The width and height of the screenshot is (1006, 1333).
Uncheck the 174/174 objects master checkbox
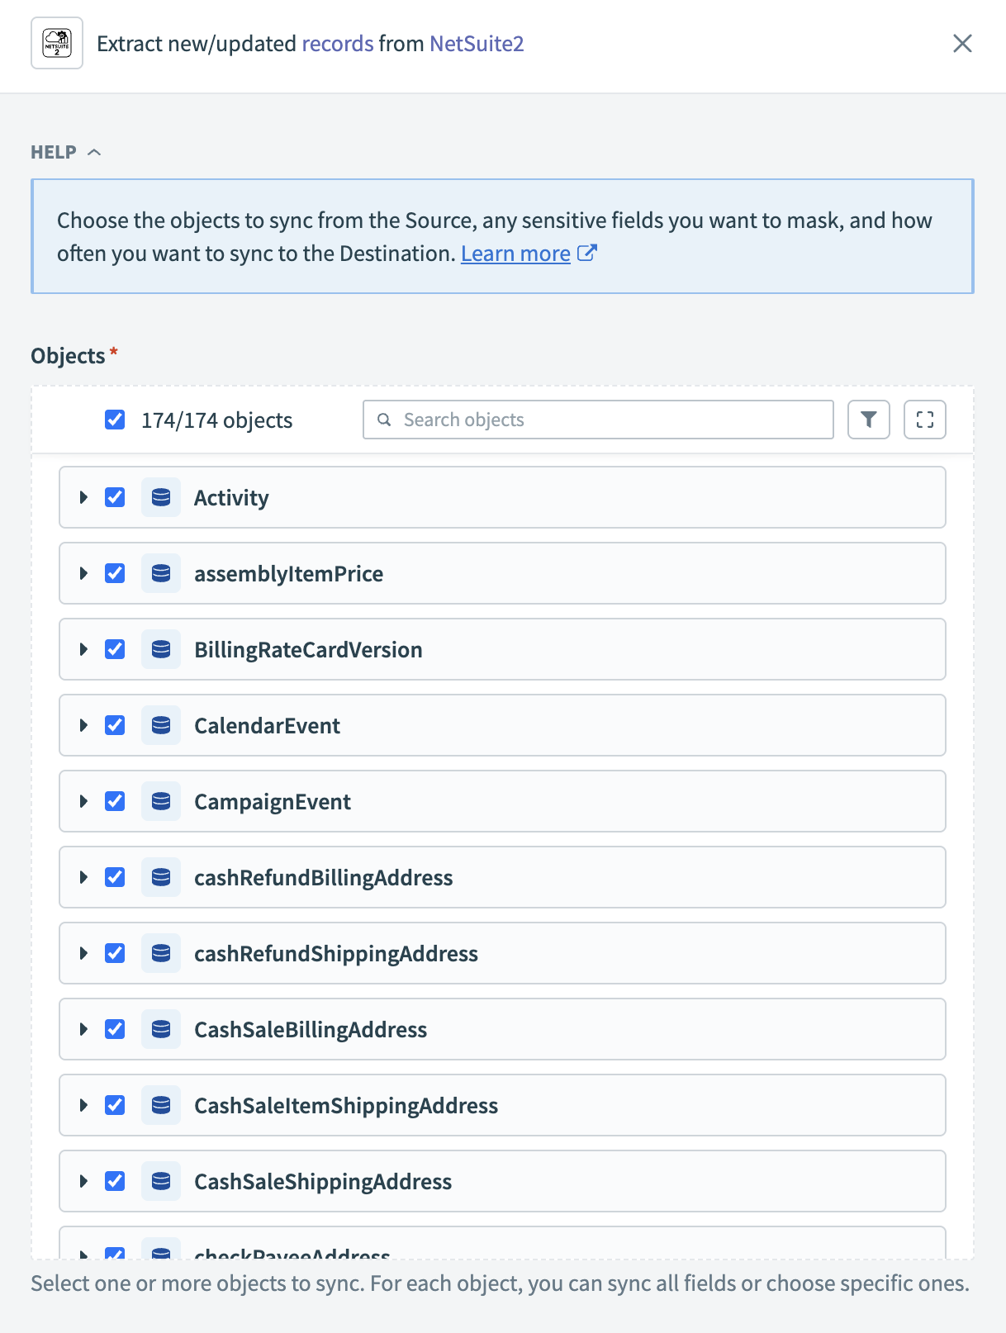coord(114,420)
